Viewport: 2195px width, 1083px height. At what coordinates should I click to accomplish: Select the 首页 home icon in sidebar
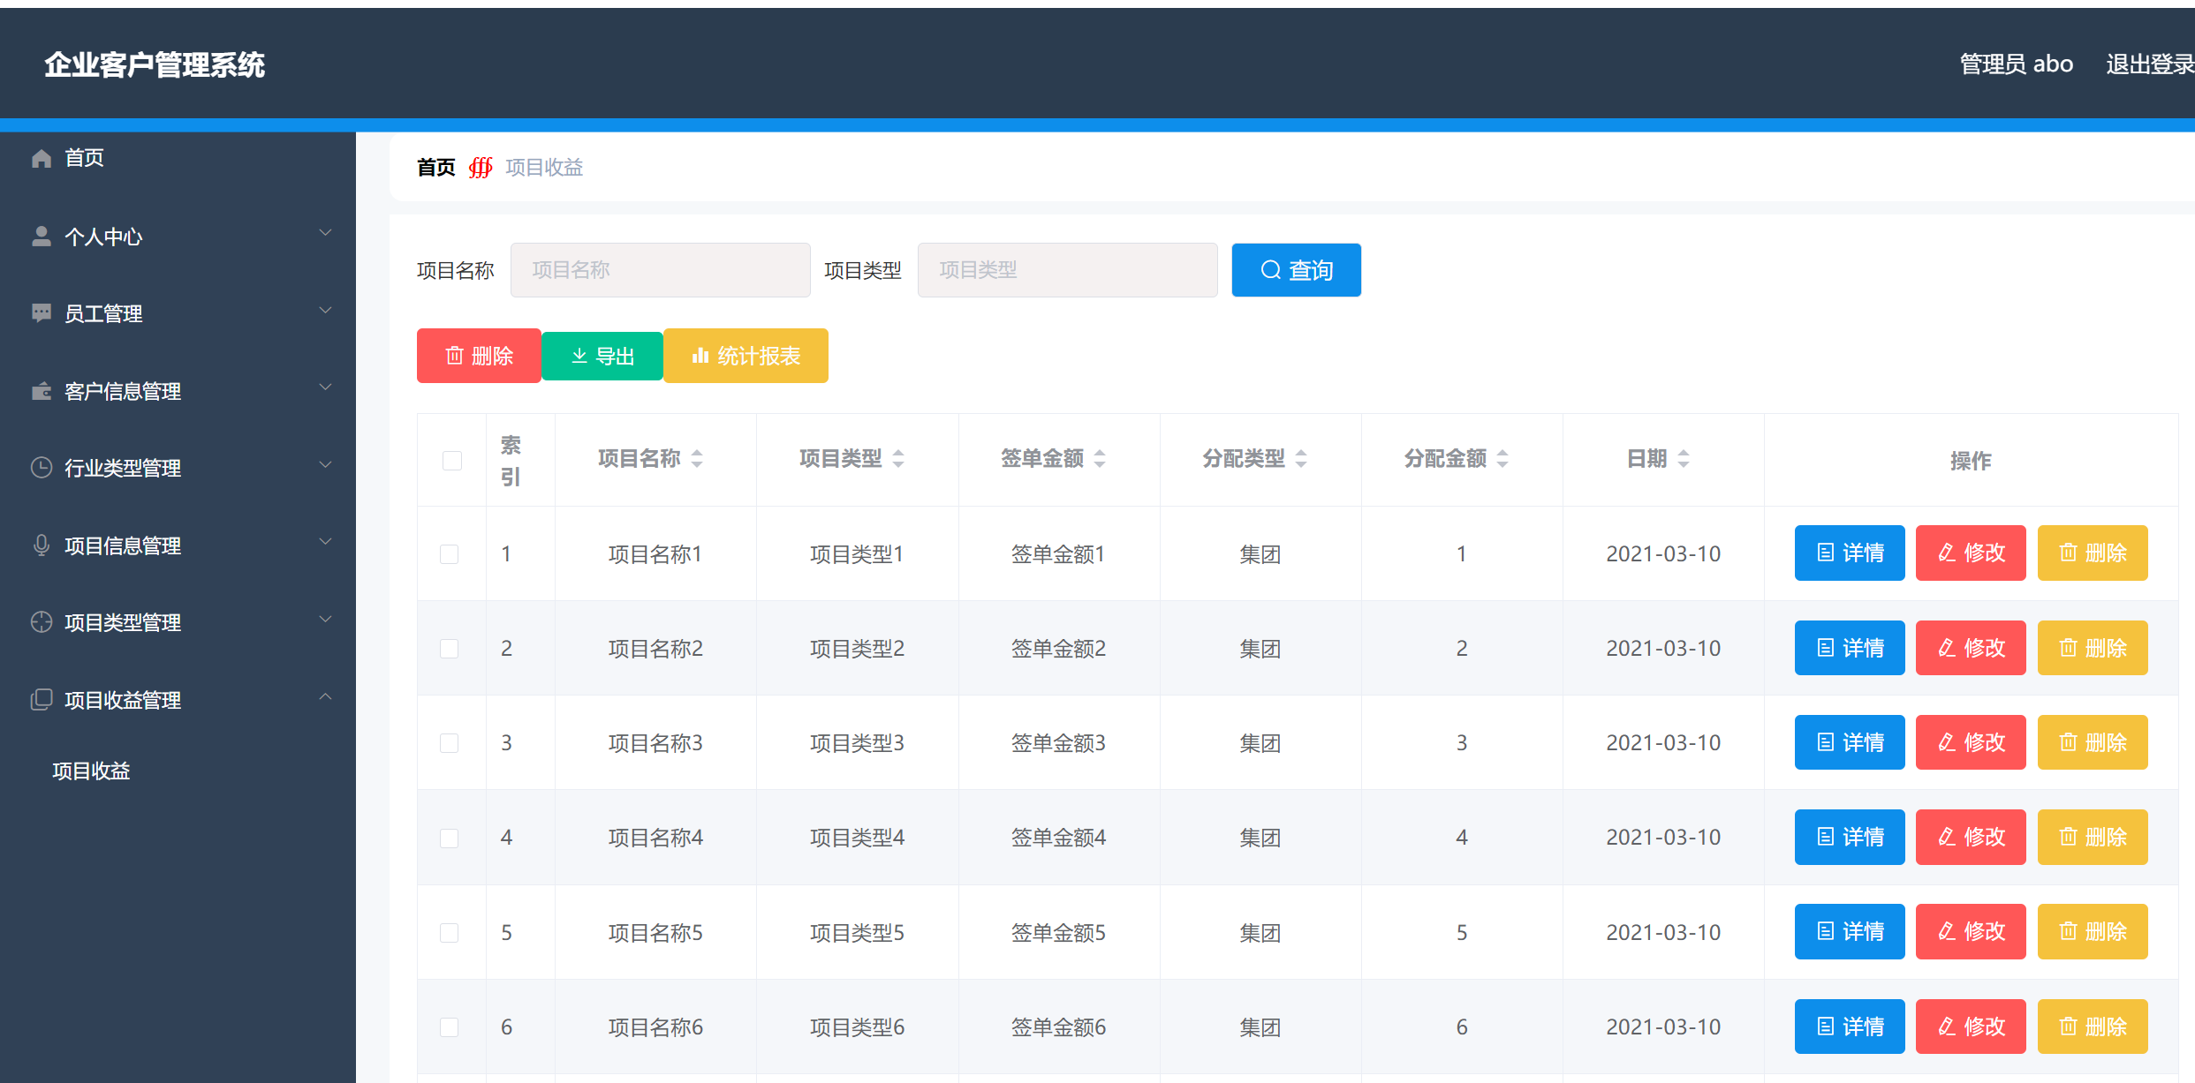coord(41,157)
